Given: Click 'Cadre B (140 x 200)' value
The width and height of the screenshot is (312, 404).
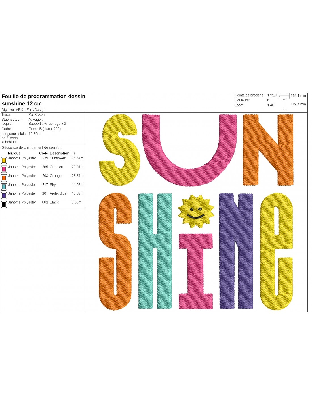Looking at the screenshot, I should 45,129.
